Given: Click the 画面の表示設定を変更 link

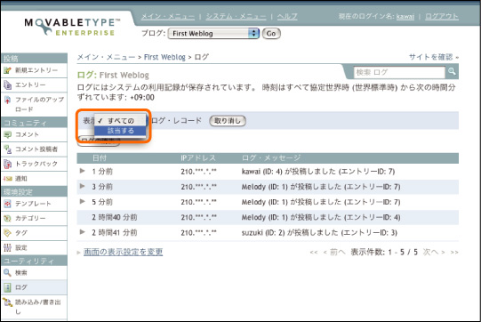Looking at the screenshot, I should 123,252.
